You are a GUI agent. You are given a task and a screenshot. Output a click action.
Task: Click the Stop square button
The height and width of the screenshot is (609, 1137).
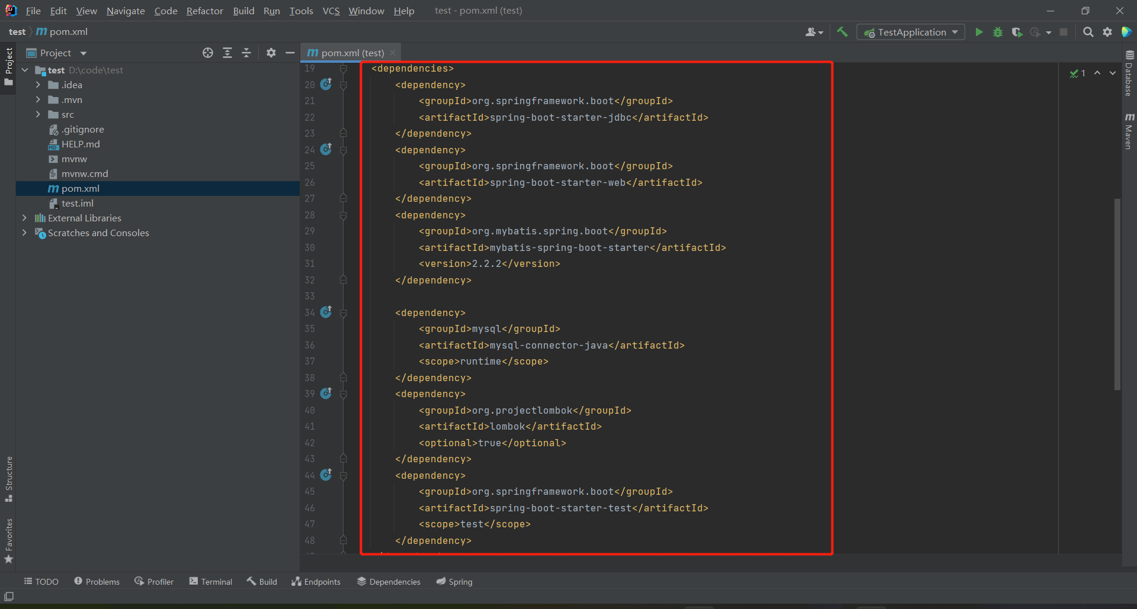tap(1064, 32)
